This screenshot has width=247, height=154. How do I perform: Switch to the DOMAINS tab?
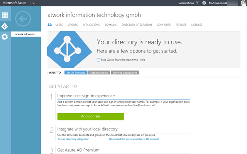(111, 25)
